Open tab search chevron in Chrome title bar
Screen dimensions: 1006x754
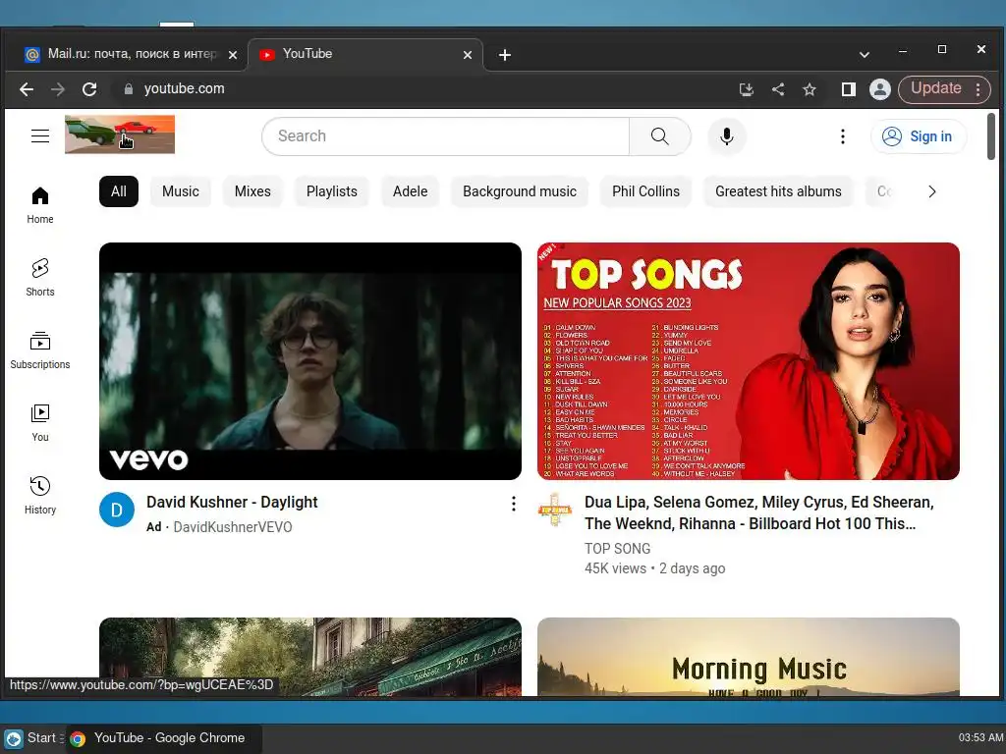click(865, 55)
